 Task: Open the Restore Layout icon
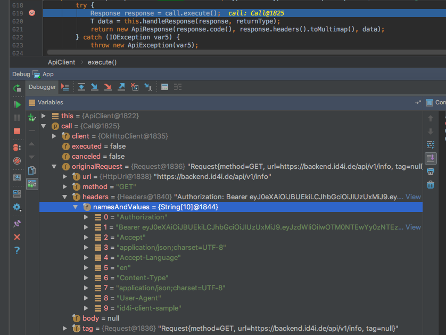(x=17, y=194)
